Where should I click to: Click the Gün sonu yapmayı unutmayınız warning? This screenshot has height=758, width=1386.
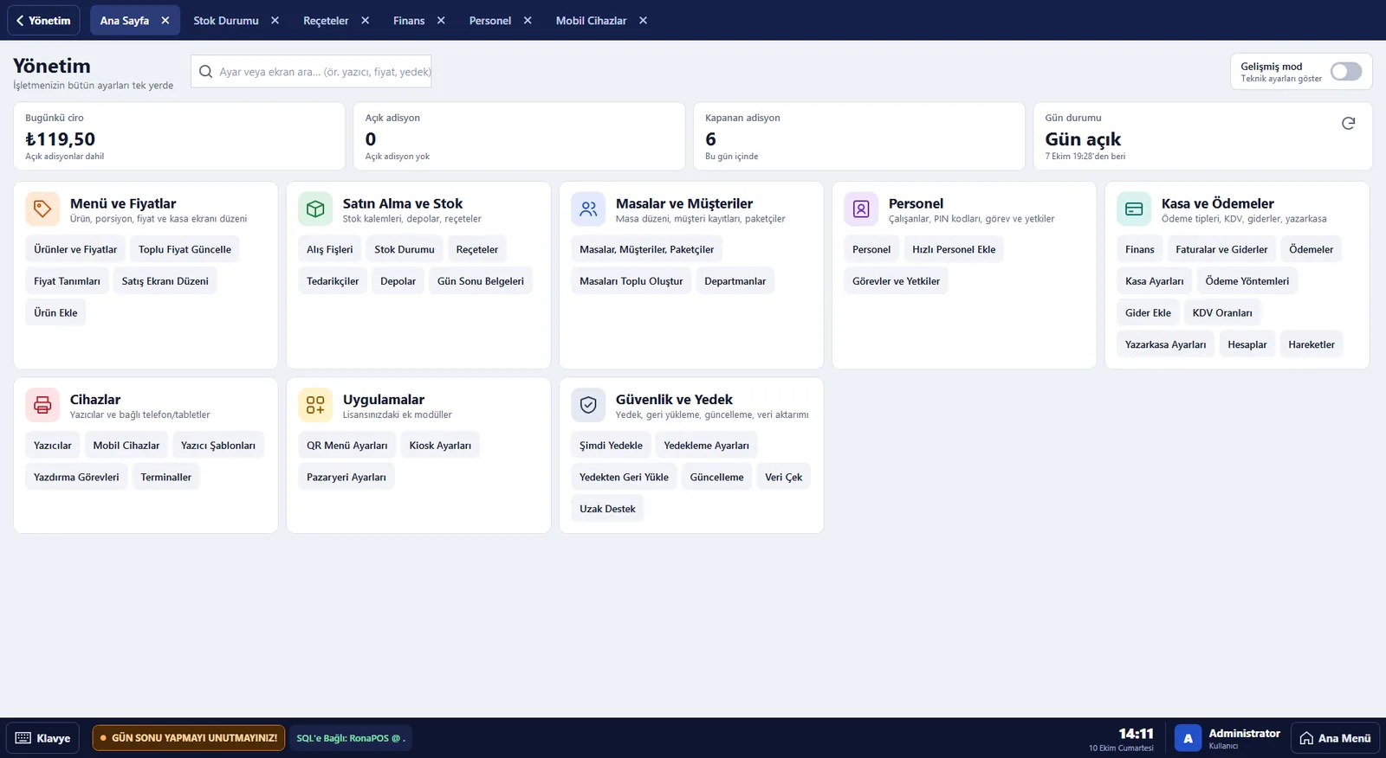tap(189, 738)
